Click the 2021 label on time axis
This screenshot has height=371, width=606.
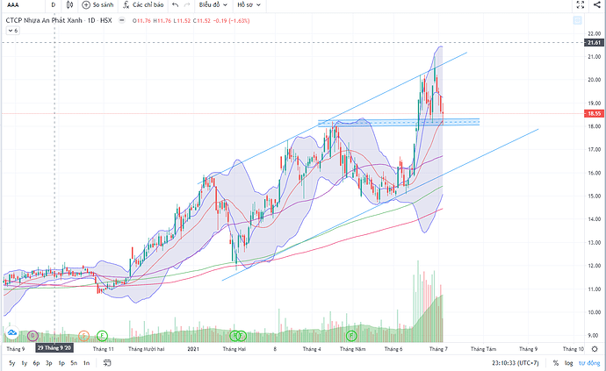pos(193,349)
